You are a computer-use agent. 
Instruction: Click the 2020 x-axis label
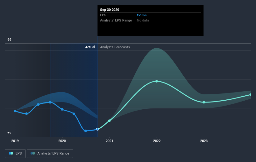(62, 141)
